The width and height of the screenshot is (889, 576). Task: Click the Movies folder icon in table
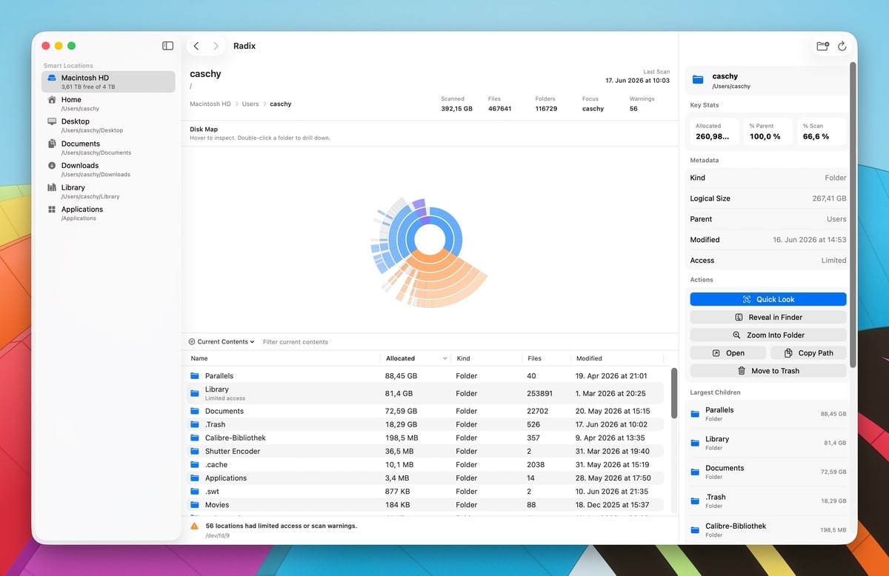[x=195, y=505]
